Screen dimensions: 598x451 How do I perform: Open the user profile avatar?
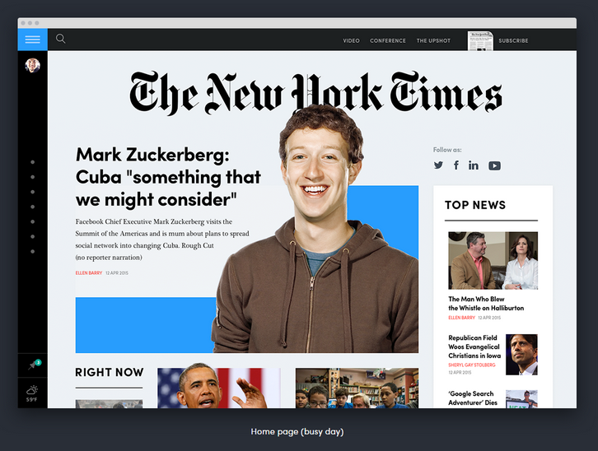coord(33,66)
